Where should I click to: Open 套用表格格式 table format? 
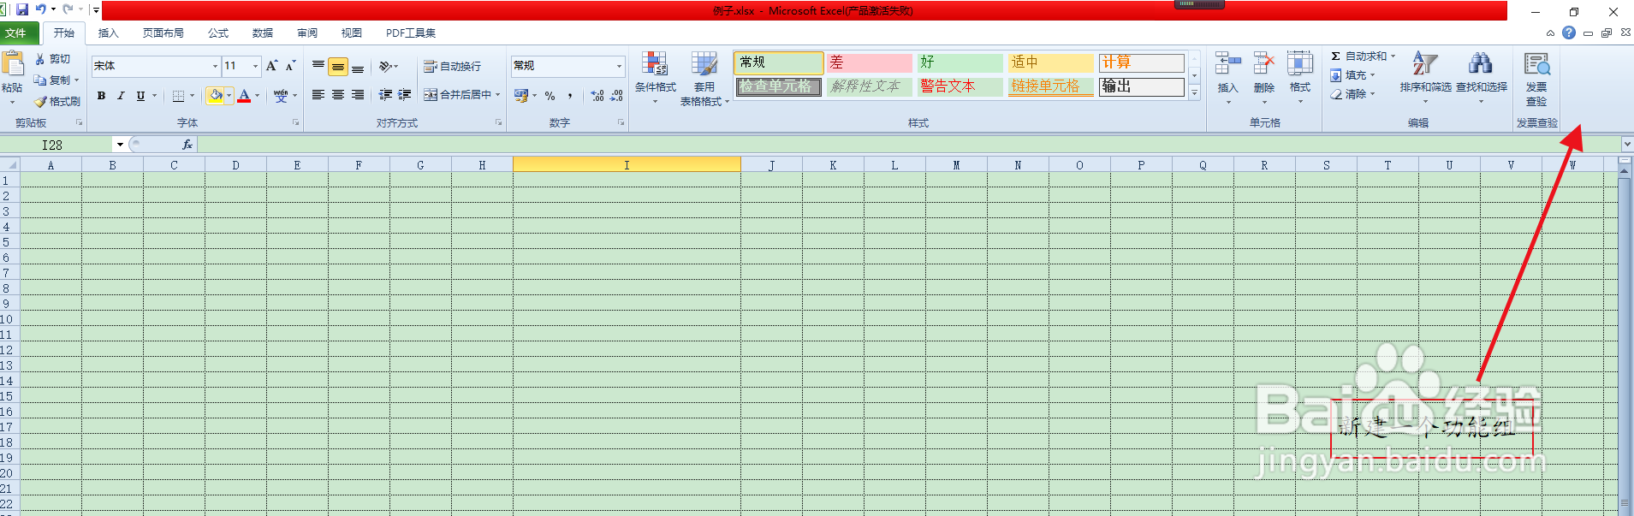point(704,78)
